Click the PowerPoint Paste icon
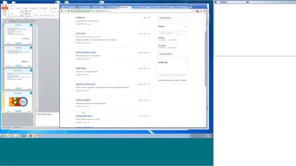 point(5,12)
